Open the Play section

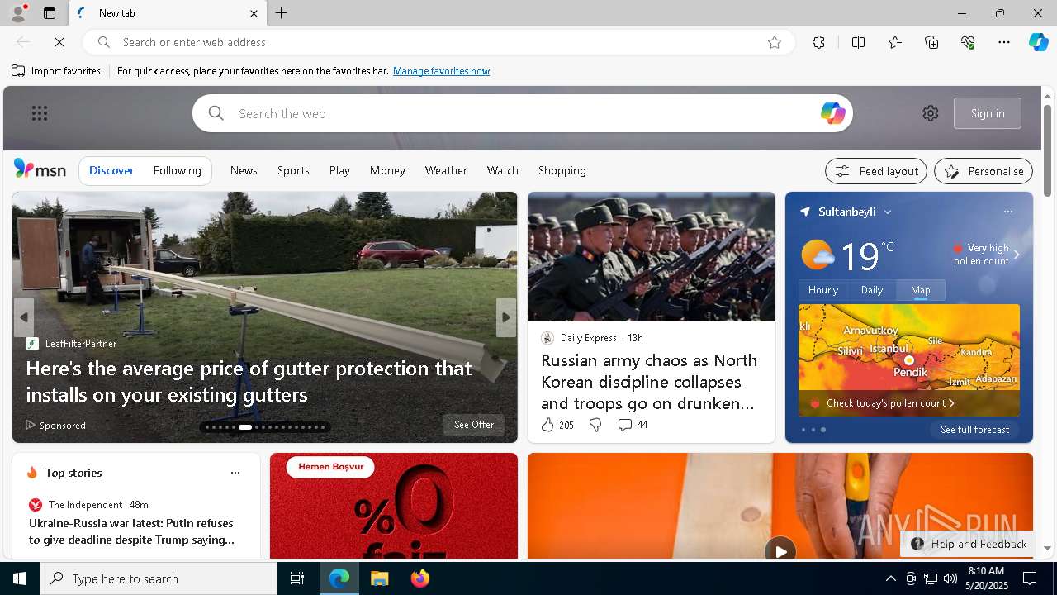(x=339, y=170)
